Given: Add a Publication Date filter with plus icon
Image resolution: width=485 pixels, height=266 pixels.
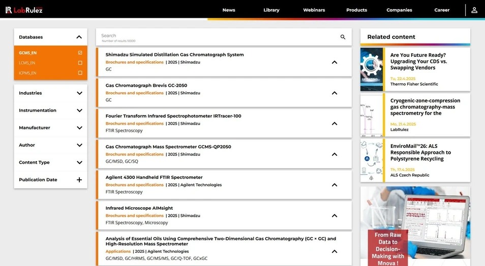Looking at the screenshot, I should coord(79,180).
